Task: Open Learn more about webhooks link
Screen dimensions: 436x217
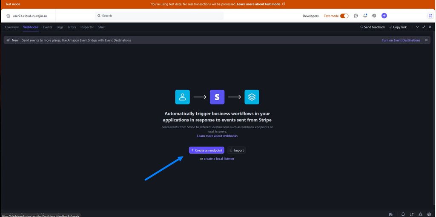Action: tap(217, 136)
